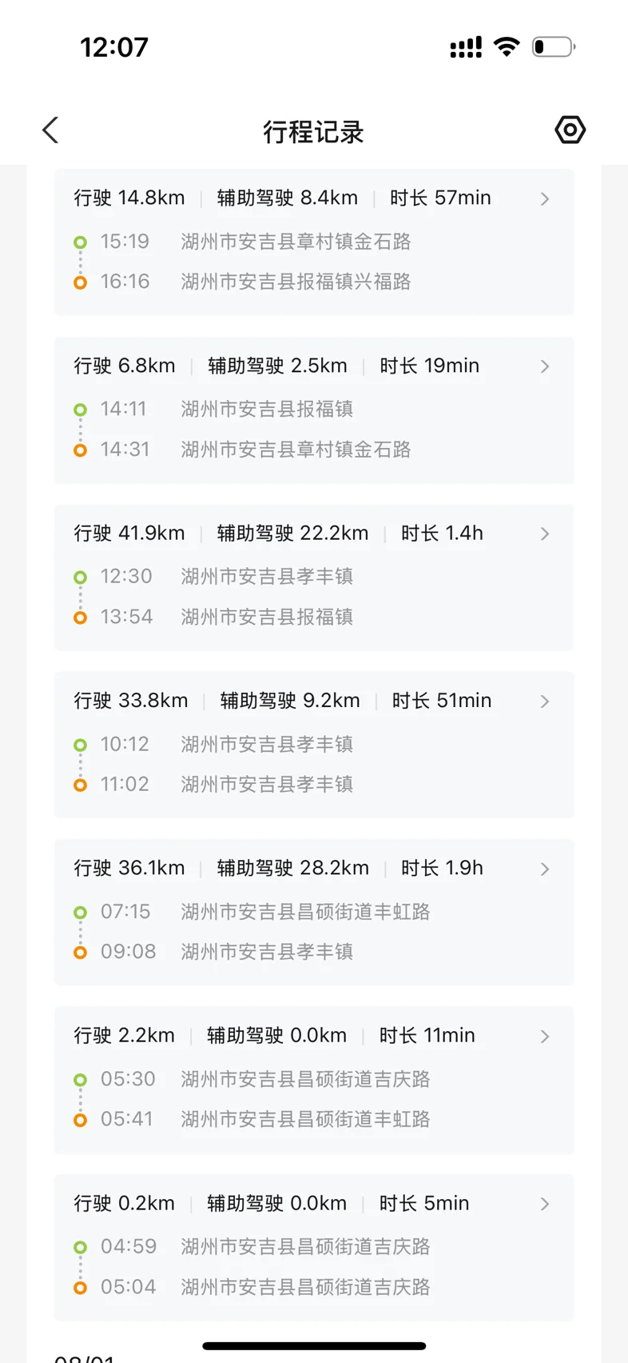Tap the home indicator bar
Image resolution: width=628 pixels, height=1363 pixels.
pyautogui.click(x=314, y=1346)
